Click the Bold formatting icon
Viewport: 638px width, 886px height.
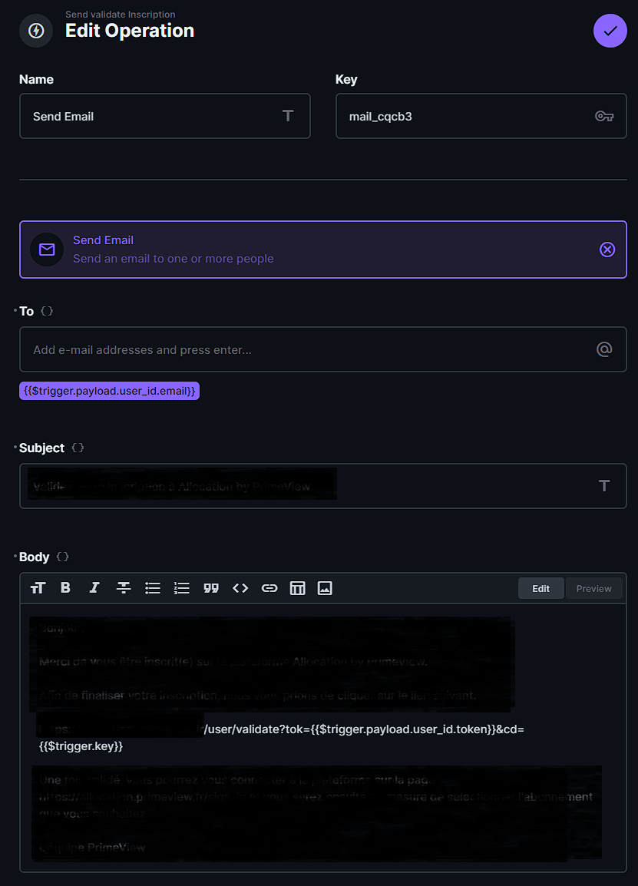[66, 588]
